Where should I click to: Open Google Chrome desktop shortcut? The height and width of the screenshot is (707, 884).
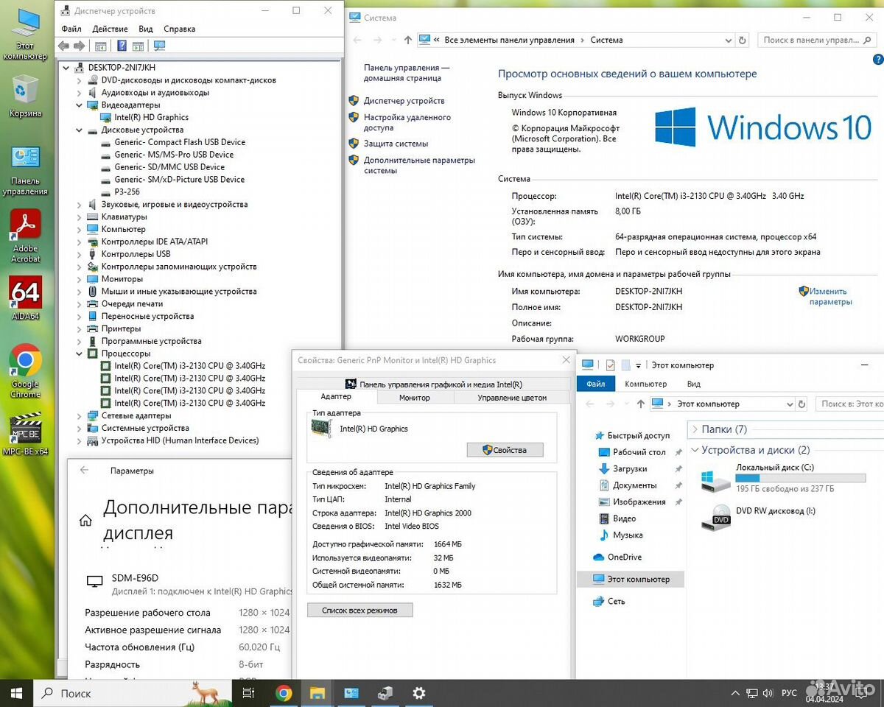(x=25, y=372)
